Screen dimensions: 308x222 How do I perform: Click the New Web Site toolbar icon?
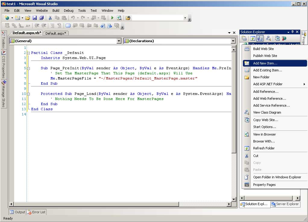pos(7,18)
